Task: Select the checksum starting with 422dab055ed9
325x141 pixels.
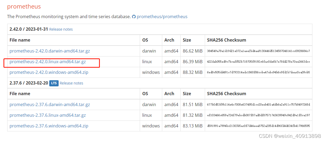Action: 258,62
